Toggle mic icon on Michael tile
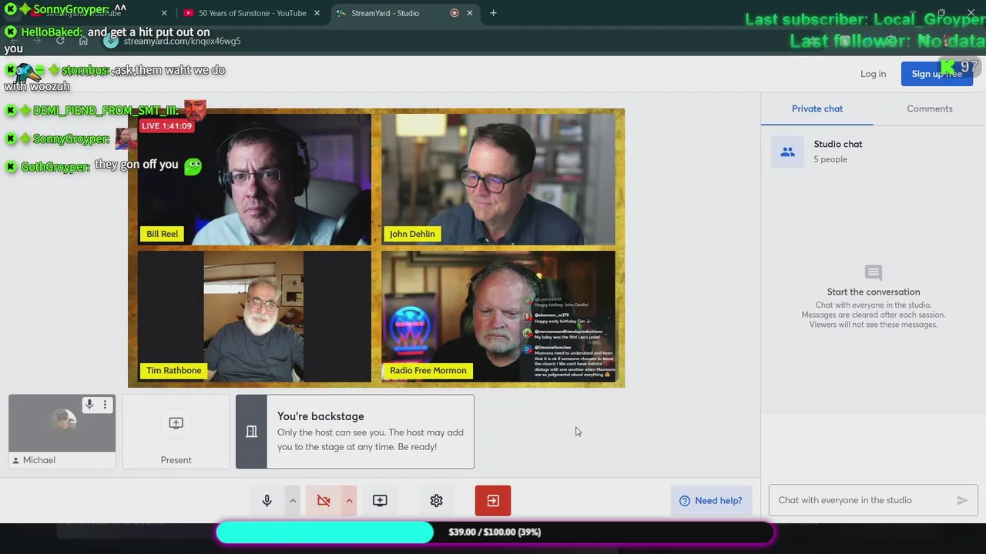 (89, 405)
